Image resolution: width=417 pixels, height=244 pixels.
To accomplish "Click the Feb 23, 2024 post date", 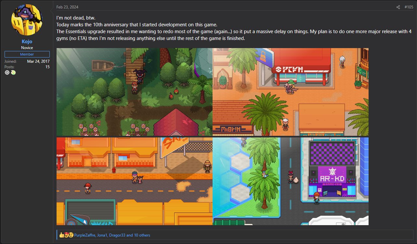I will 67,7.
